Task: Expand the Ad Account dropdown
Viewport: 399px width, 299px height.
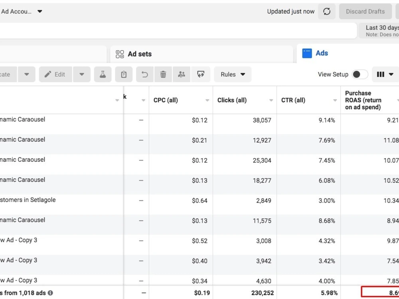Action: click(x=40, y=12)
